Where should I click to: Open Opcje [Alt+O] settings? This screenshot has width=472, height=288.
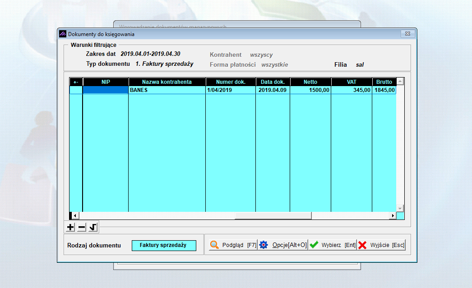[x=282, y=245]
